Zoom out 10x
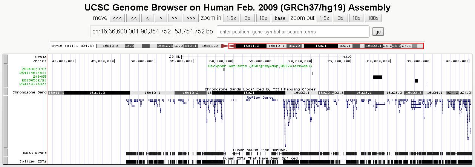475x167 pixels. tap(356, 18)
